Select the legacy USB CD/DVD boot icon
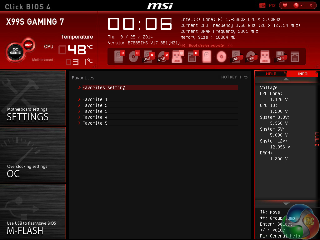The height and width of the screenshot is (240, 320). tap(251, 57)
